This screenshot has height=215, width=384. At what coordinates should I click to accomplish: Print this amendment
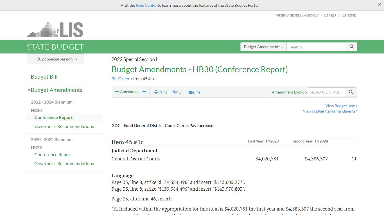161,92
